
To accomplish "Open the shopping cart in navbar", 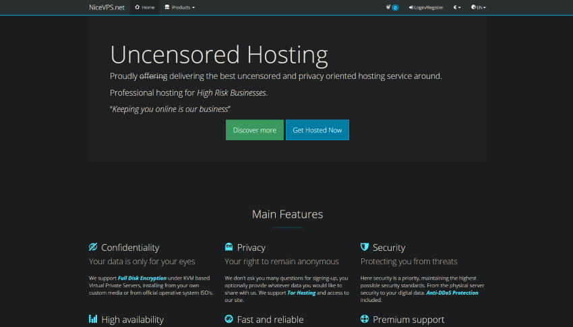I will coord(392,7).
